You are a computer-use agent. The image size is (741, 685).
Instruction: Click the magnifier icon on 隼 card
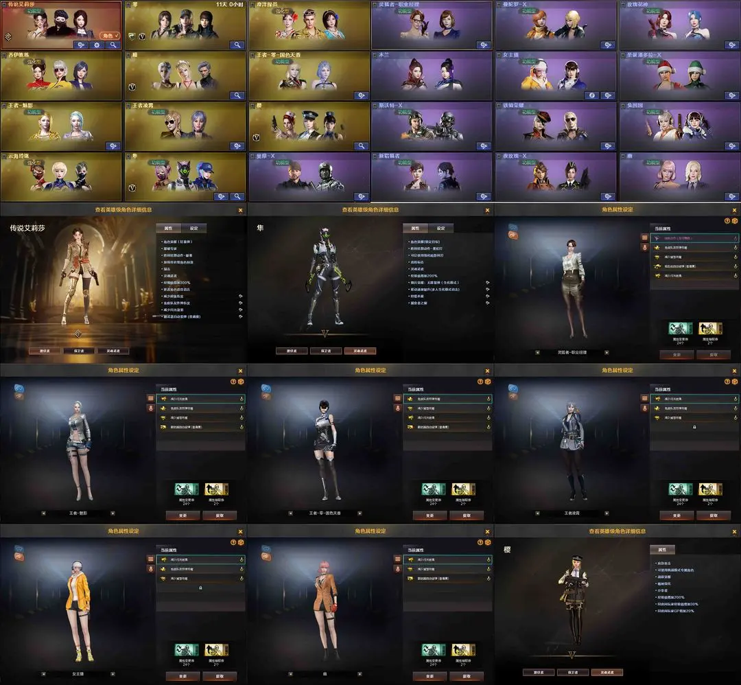tap(237, 197)
